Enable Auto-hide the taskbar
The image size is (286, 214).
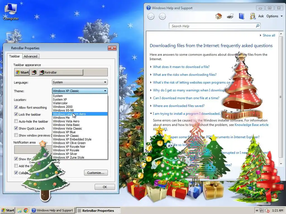coord(16,121)
